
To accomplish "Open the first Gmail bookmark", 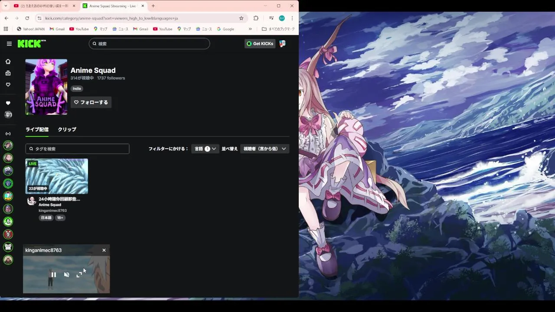I will [57, 29].
